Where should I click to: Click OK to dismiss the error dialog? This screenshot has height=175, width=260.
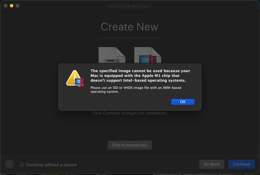(x=183, y=102)
